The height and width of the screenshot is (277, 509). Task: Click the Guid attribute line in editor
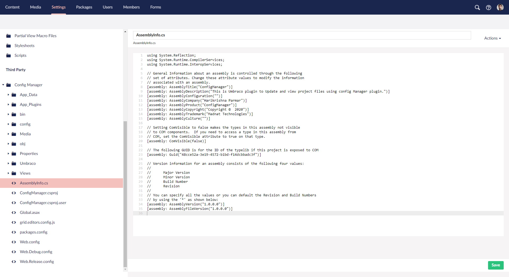[x=204, y=155]
